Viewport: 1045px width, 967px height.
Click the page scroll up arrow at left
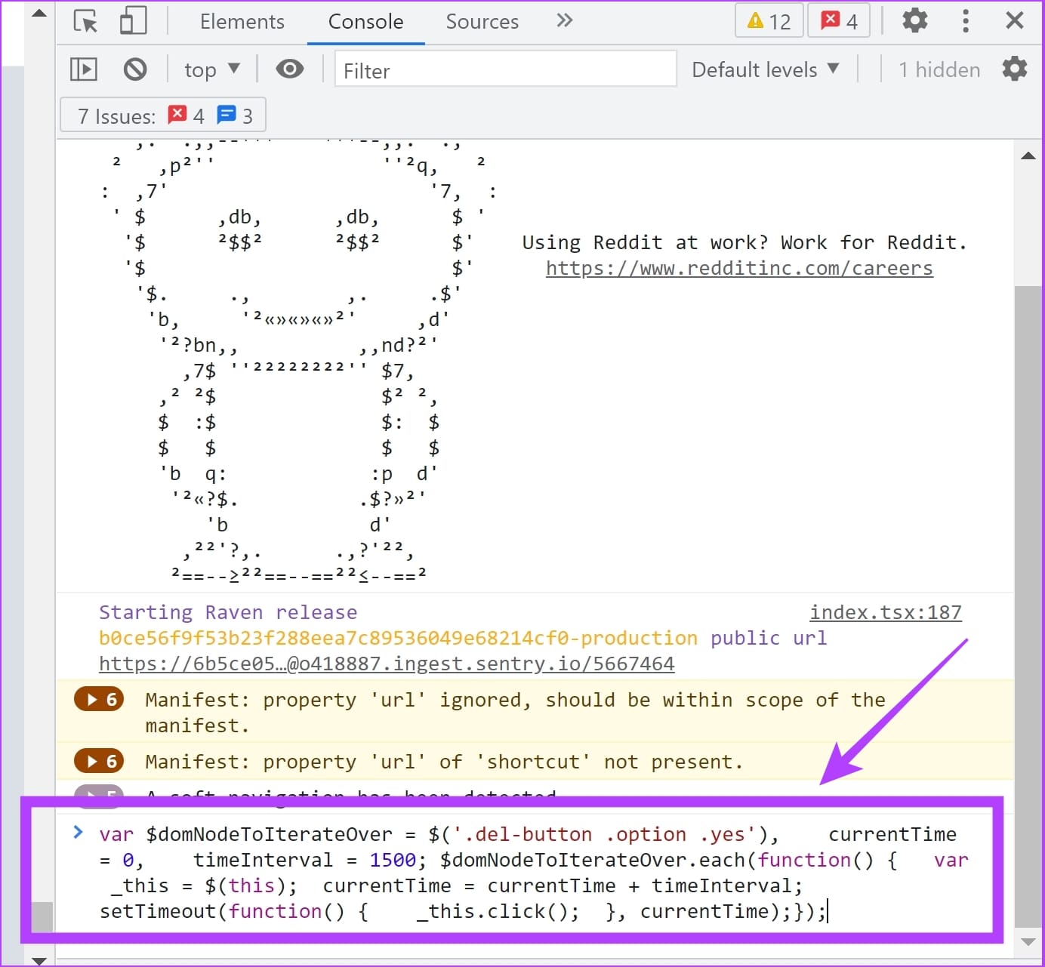click(39, 13)
